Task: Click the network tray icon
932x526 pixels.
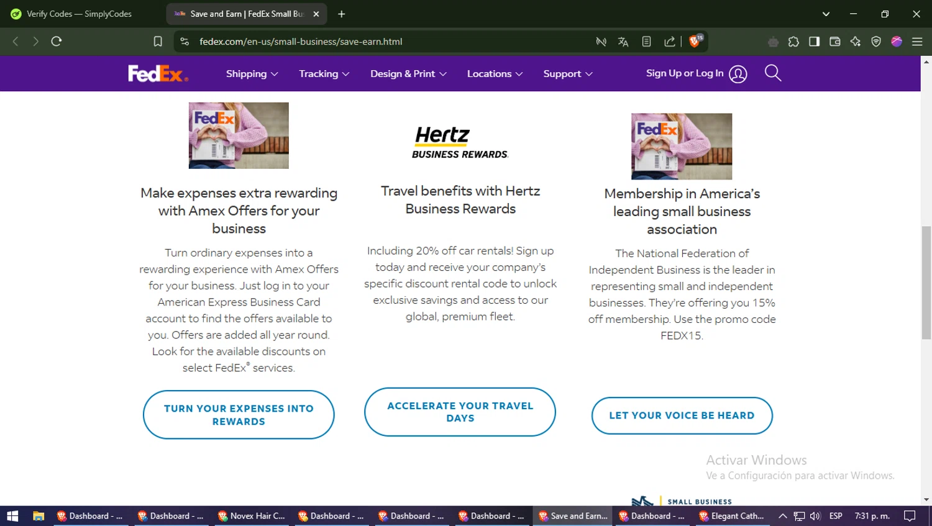Action: [799, 516]
